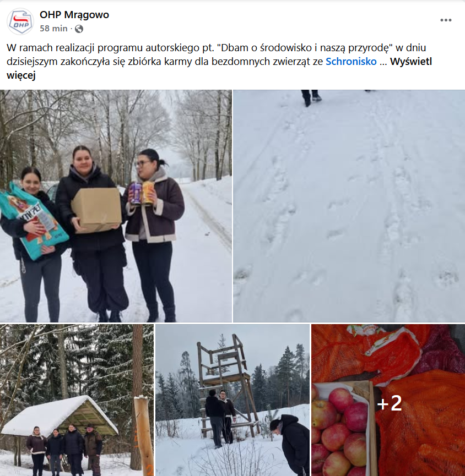The width and height of the screenshot is (465, 476).
Task: View the +2 more photos overlay
Action: click(390, 403)
